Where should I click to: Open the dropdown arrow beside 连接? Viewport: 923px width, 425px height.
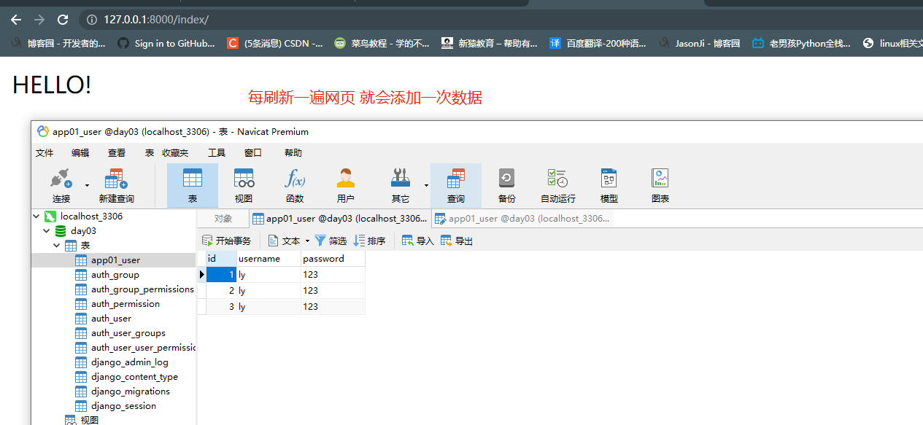(x=88, y=185)
